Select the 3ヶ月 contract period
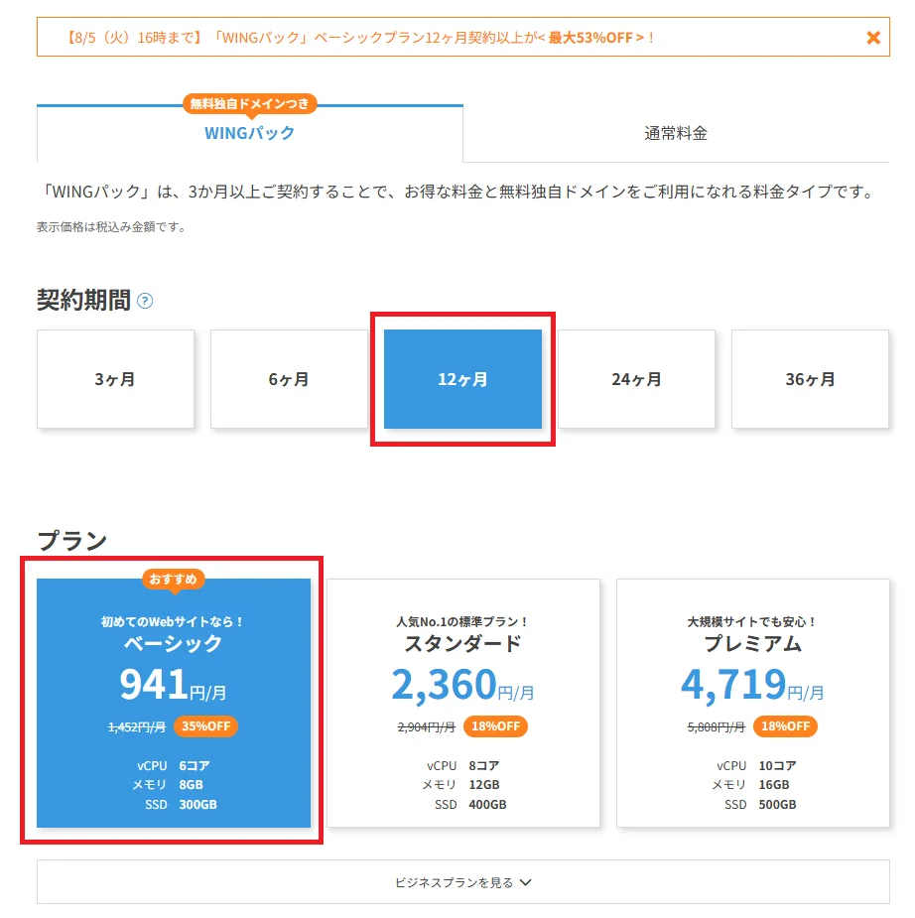915x918 pixels. tap(115, 379)
